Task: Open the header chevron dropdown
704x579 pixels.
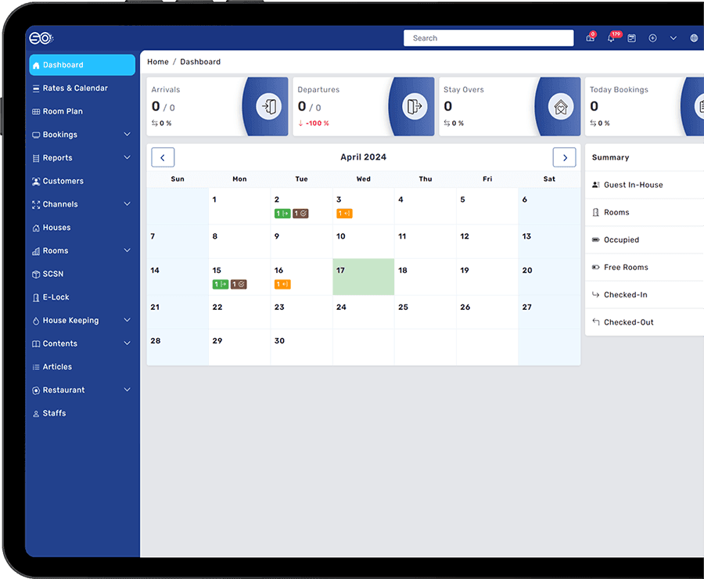Action: pos(673,38)
